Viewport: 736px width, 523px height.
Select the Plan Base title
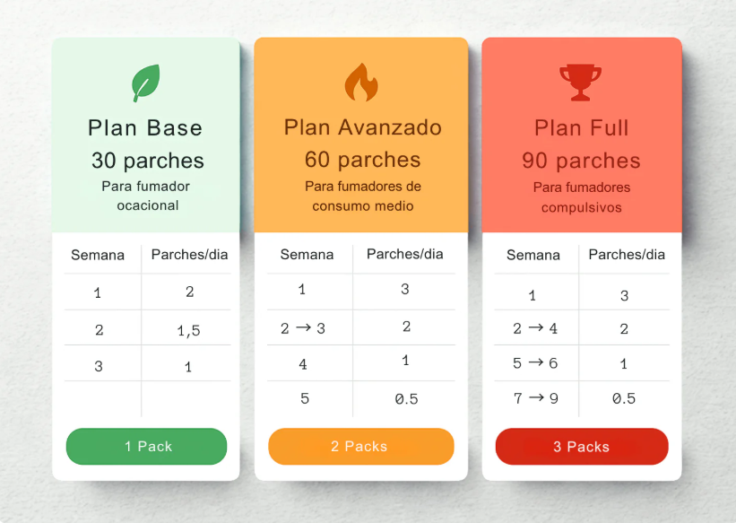click(145, 128)
